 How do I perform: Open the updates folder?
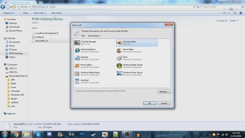pyautogui.click(x=15, y=102)
